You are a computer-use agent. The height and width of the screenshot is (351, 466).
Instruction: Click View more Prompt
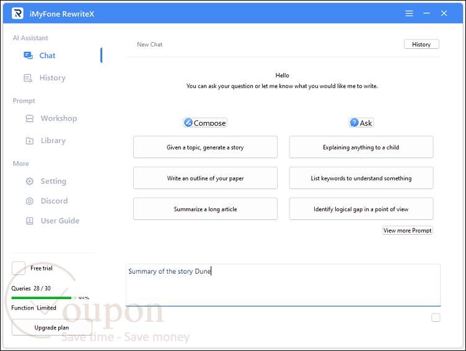408,230
